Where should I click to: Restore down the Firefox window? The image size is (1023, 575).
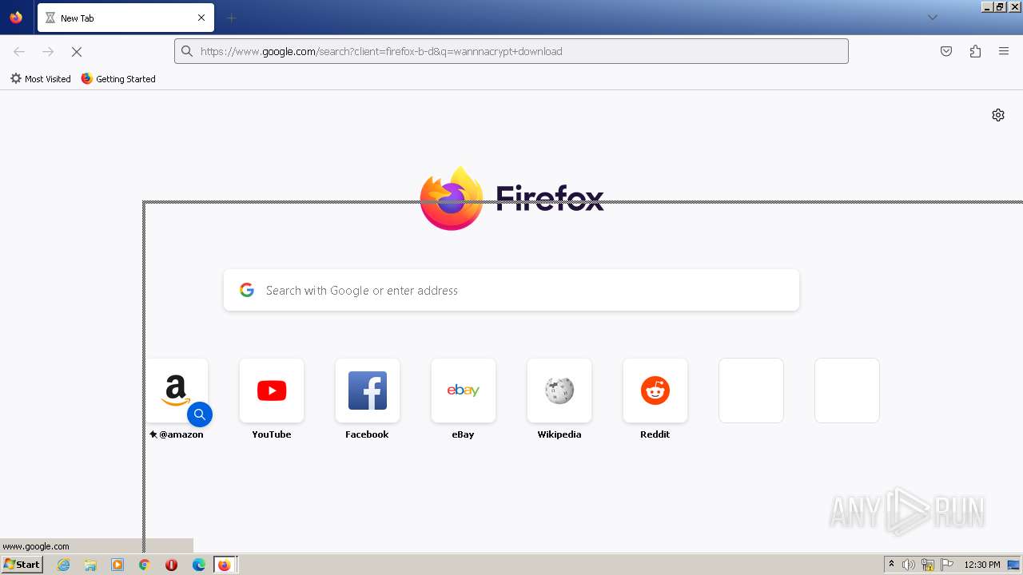[x=1000, y=6]
